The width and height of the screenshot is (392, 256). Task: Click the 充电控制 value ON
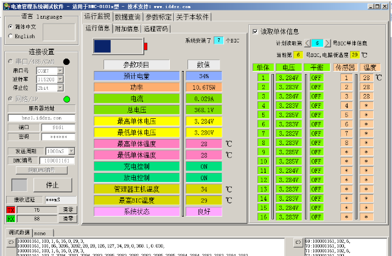pos(204,166)
